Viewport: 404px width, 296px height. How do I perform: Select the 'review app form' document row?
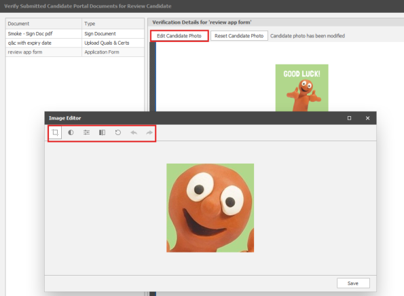[x=75, y=52]
